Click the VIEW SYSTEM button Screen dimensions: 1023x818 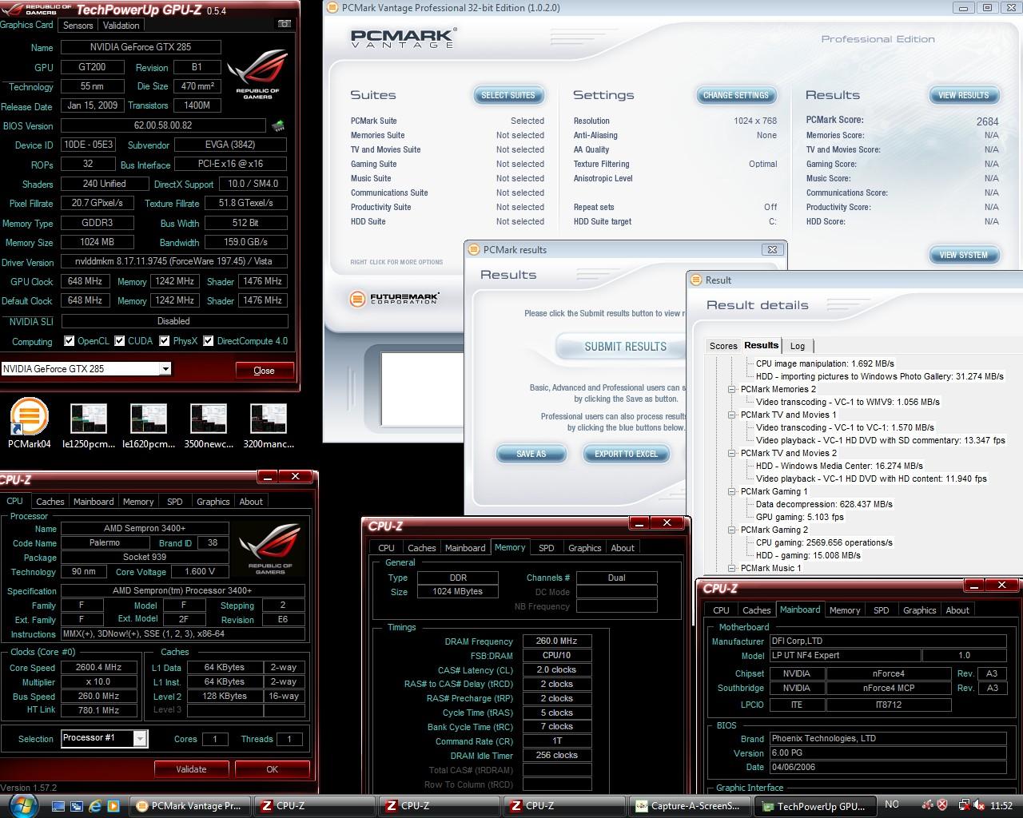(964, 255)
